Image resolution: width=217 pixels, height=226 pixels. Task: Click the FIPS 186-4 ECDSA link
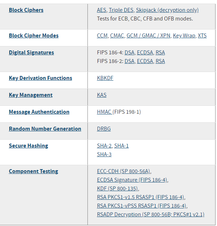145,53
